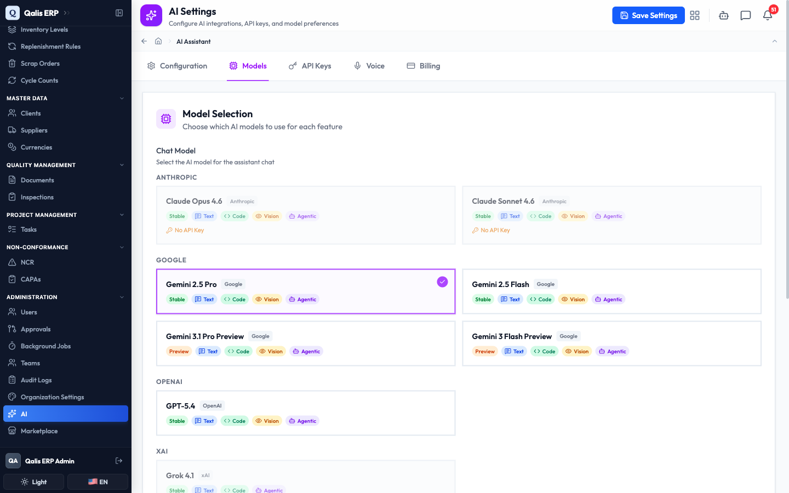The width and height of the screenshot is (789, 493).
Task: Open the chat messages icon
Action: click(746, 15)
